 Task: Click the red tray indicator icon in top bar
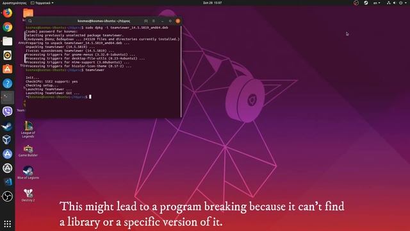coord(356,3)
